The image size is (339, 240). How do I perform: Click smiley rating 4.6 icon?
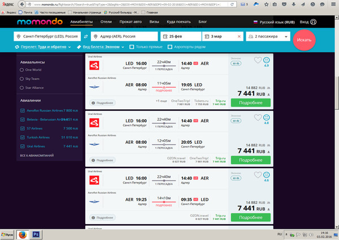click(x=266, y=175)
